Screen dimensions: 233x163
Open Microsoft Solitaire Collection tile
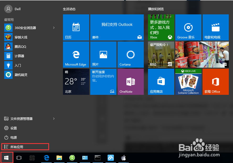click(x=188, y=82)
